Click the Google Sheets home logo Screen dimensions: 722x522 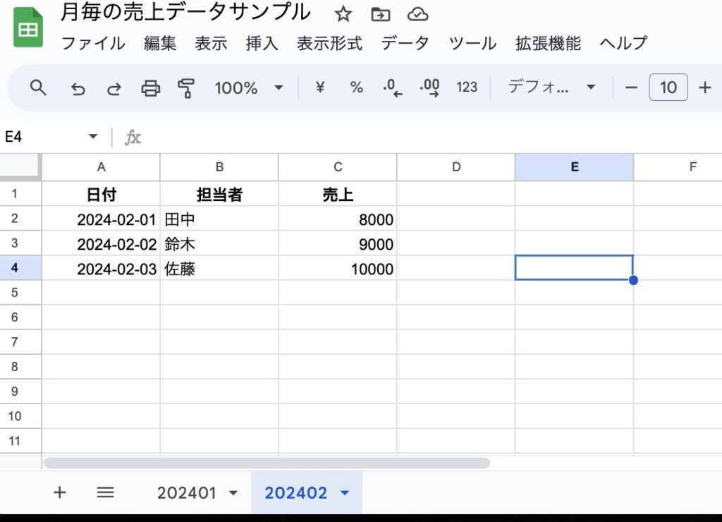(x=28, y=28)
